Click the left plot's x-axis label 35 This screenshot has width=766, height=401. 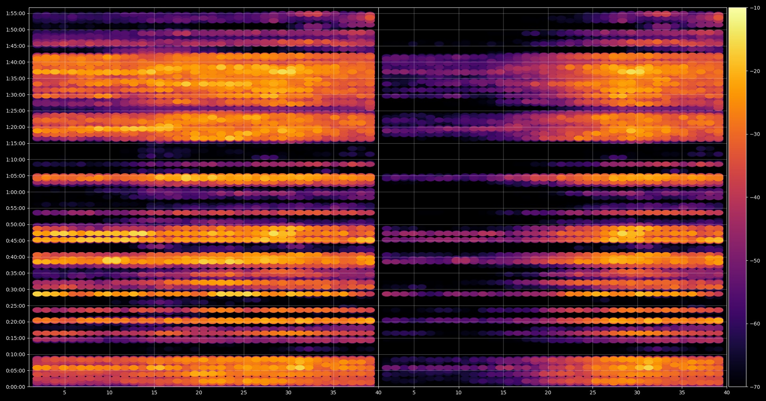333,393
